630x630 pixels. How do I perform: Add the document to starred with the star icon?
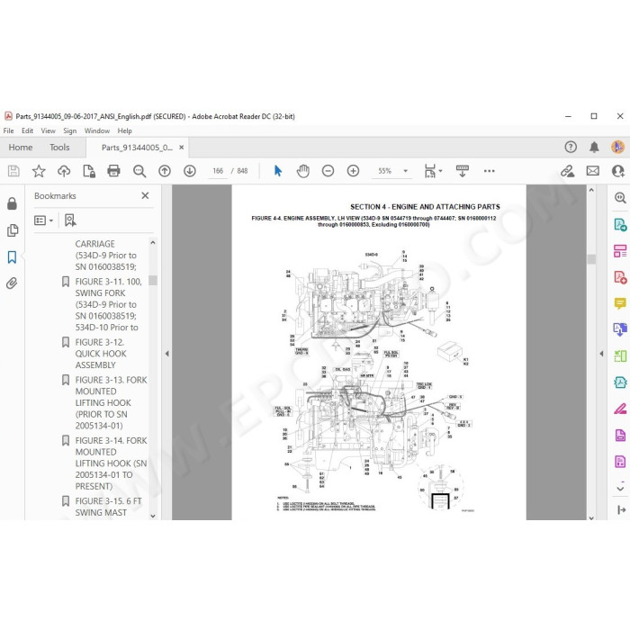[x=39, y=171]
